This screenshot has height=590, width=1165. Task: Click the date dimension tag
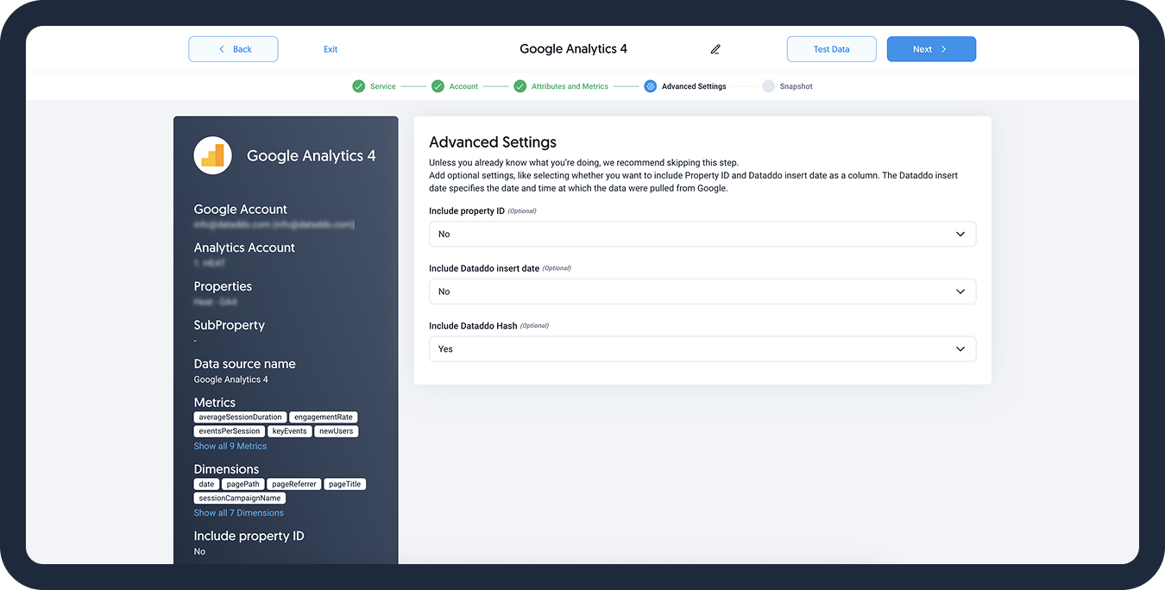tap(207, 484)
